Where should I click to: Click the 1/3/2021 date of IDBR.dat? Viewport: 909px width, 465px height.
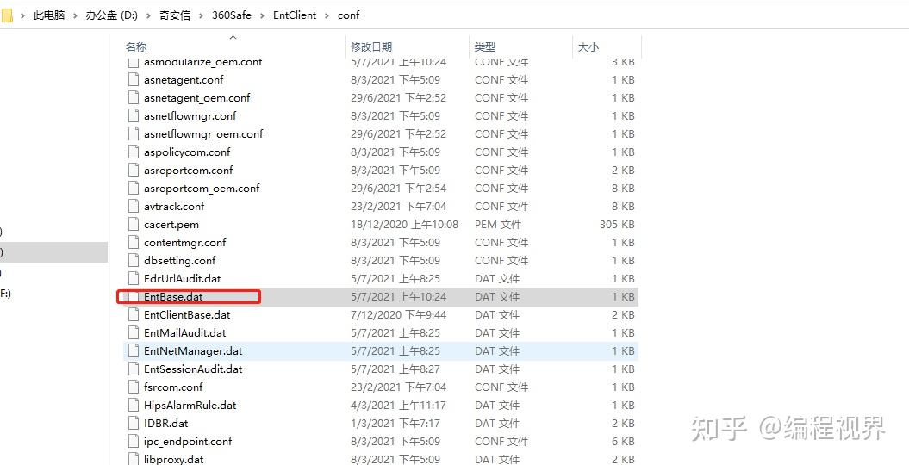click(395, 424)
